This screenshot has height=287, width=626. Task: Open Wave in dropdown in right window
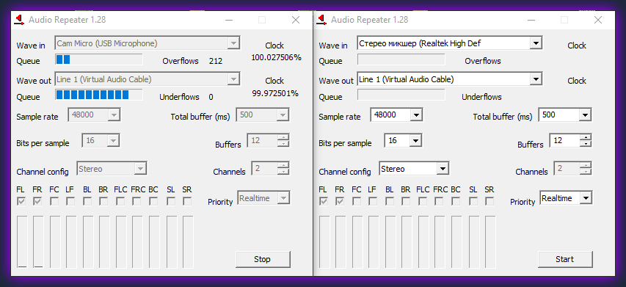tap(536, 43)
